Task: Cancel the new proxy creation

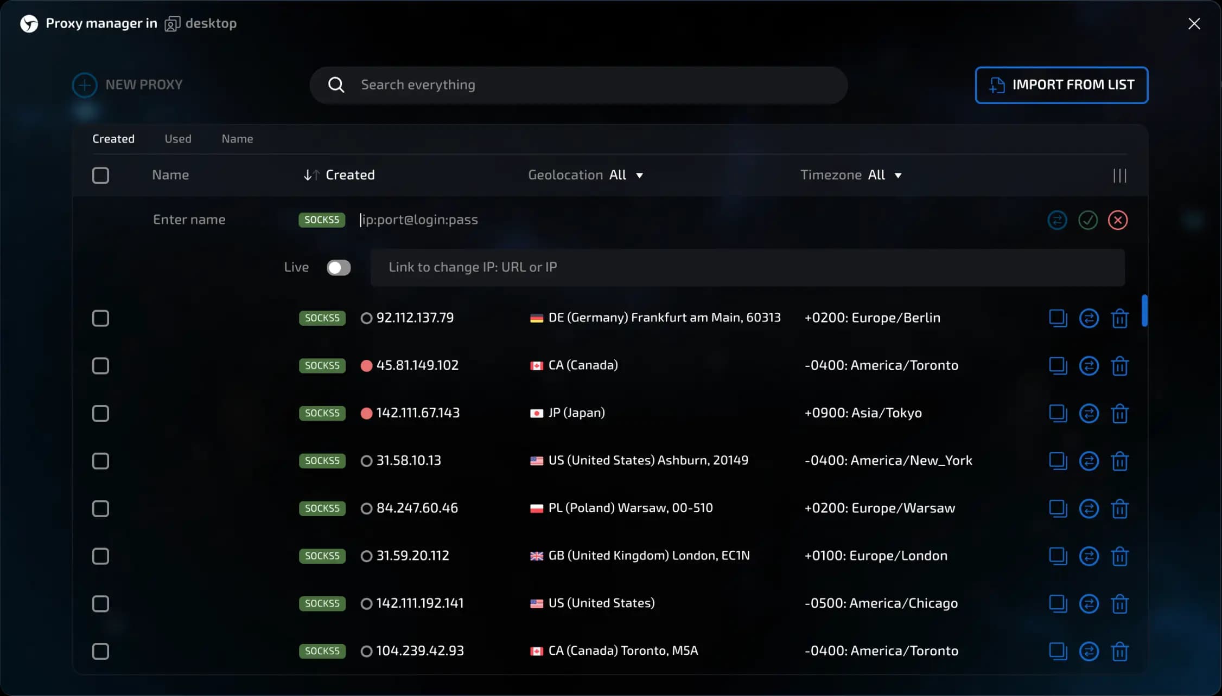Action: click(x=1118, y=220)
